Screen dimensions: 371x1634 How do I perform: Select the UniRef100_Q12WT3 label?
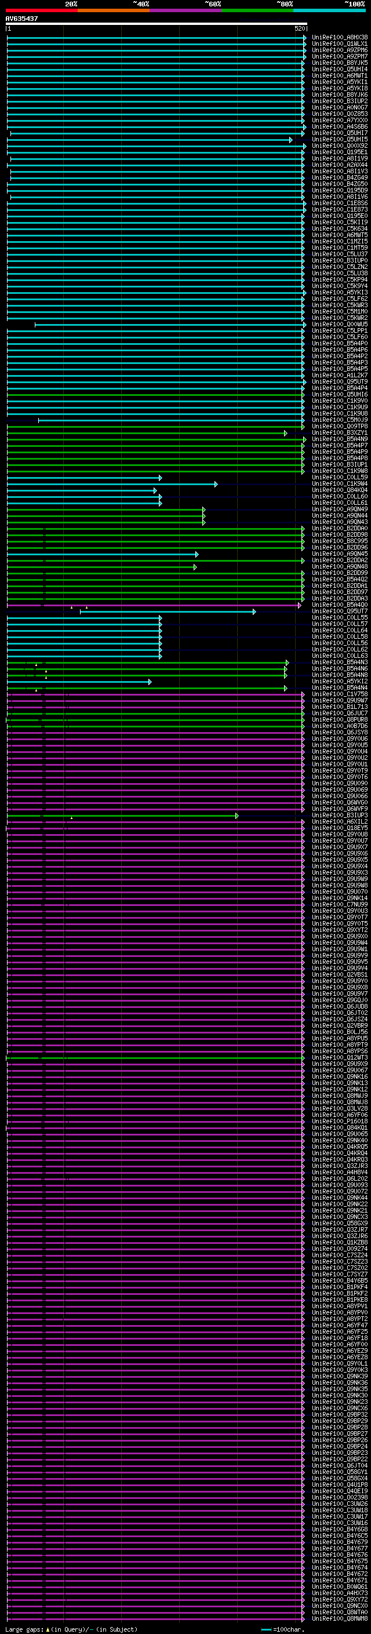[339, 1057]
